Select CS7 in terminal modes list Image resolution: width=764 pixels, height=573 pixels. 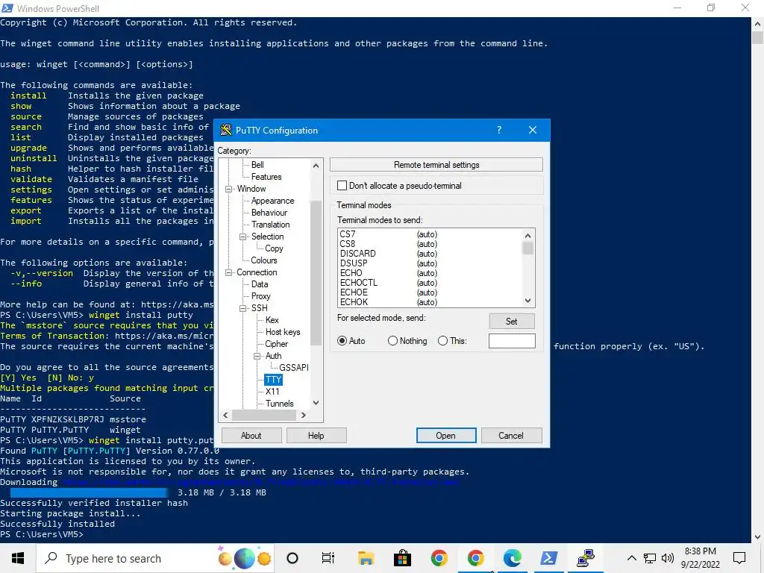point(348,234)
